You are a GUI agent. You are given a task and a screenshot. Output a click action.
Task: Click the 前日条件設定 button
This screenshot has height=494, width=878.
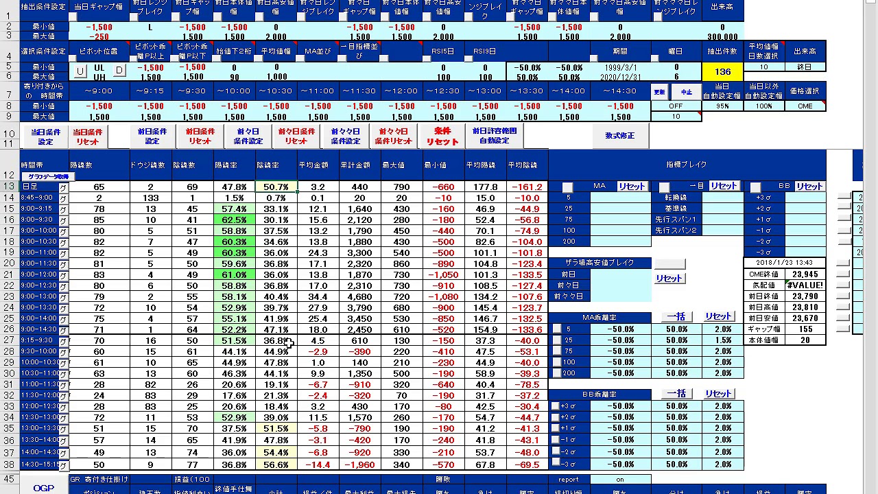pyautogui.click(x=152, y=136)
